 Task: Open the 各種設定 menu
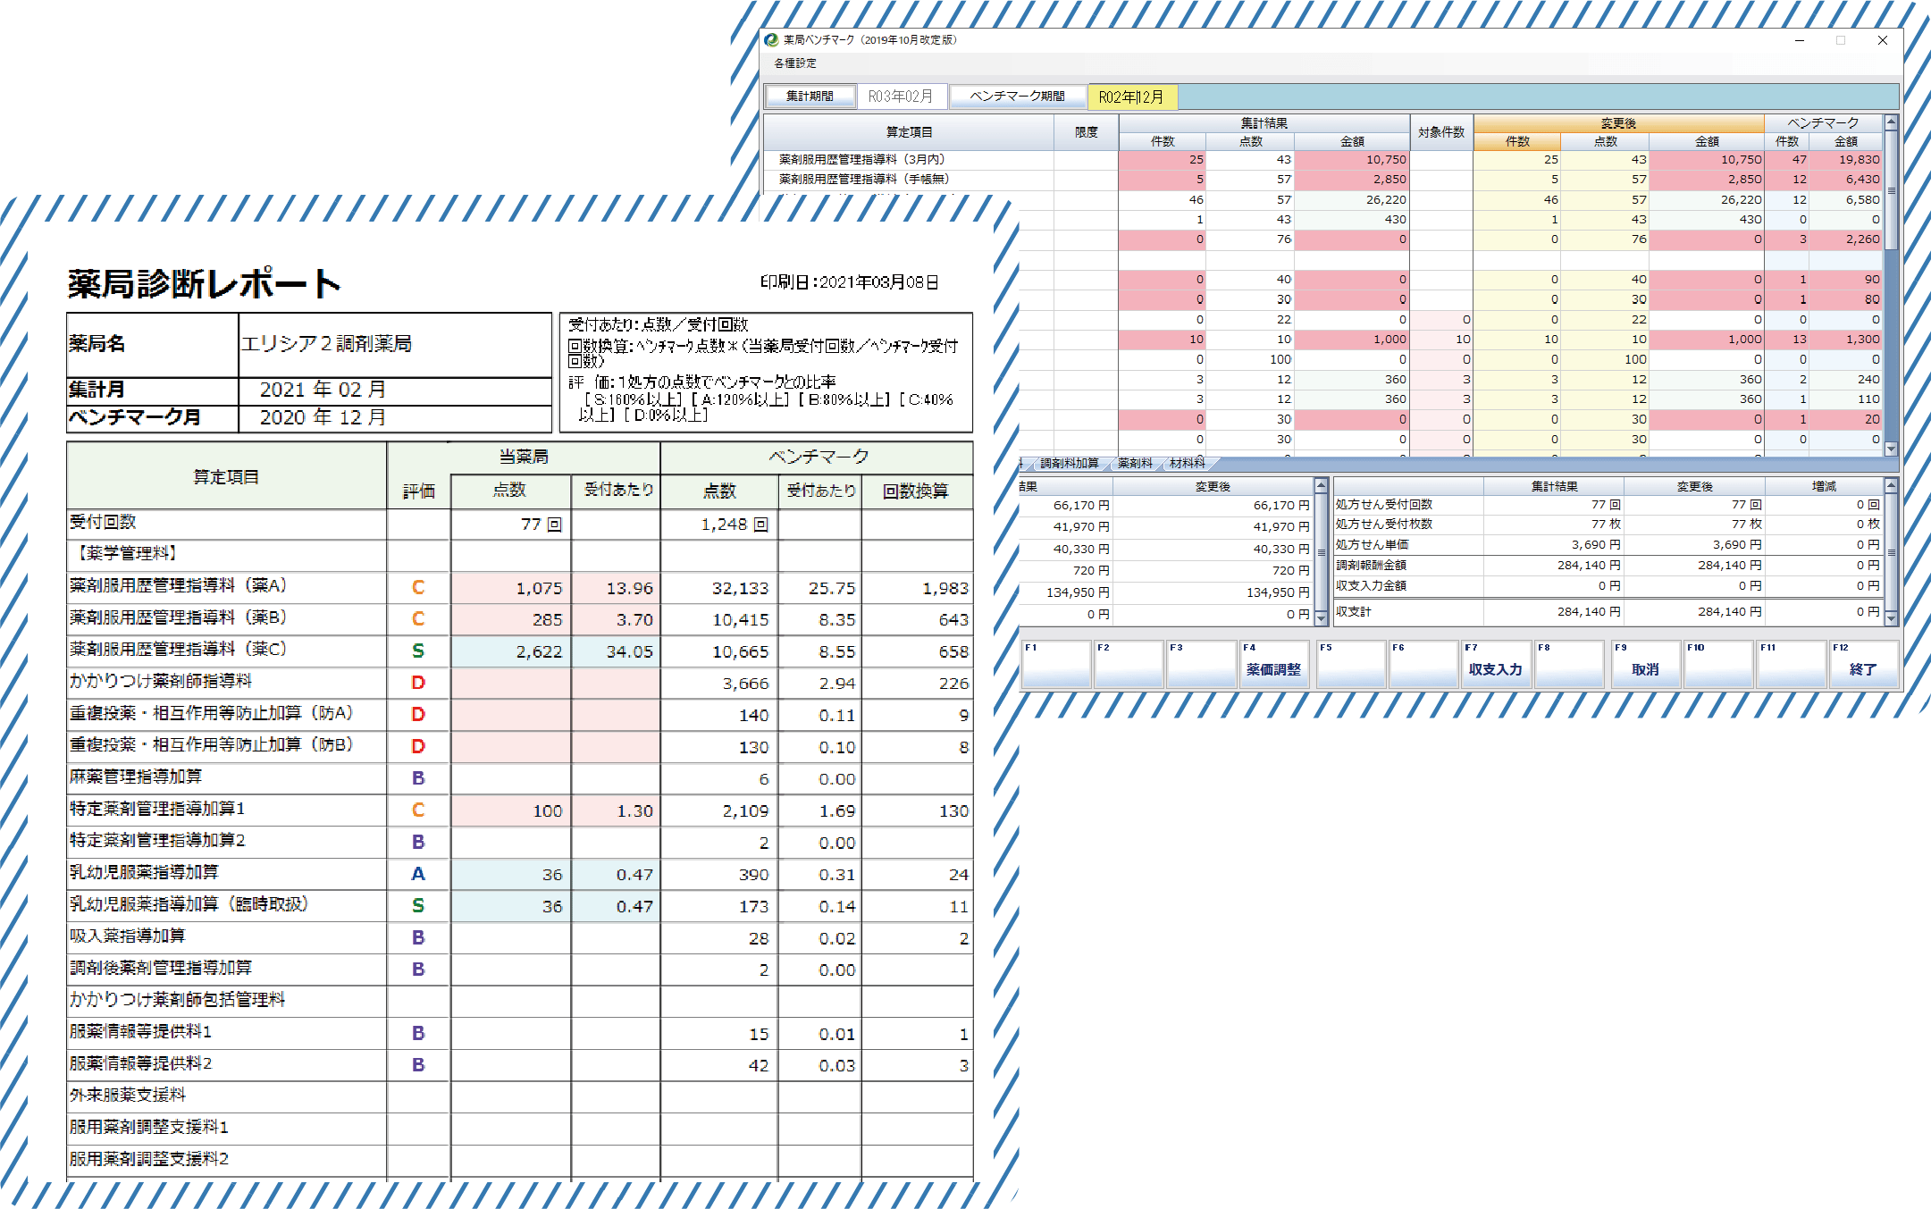(x=794, y=63)
